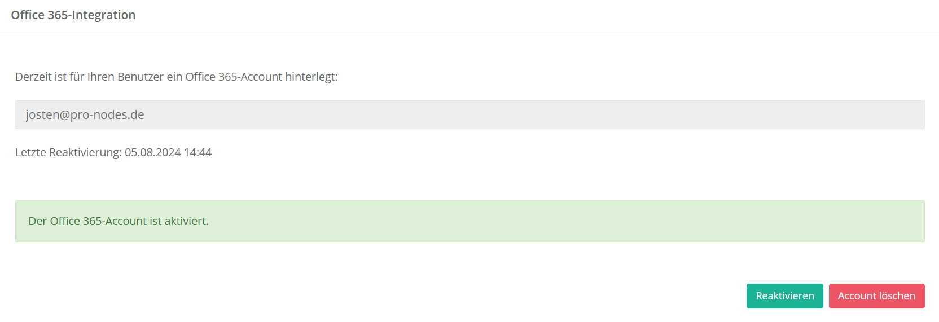Click the date 05.08.2024
939x322 pixels.
(x=152, y=152)
